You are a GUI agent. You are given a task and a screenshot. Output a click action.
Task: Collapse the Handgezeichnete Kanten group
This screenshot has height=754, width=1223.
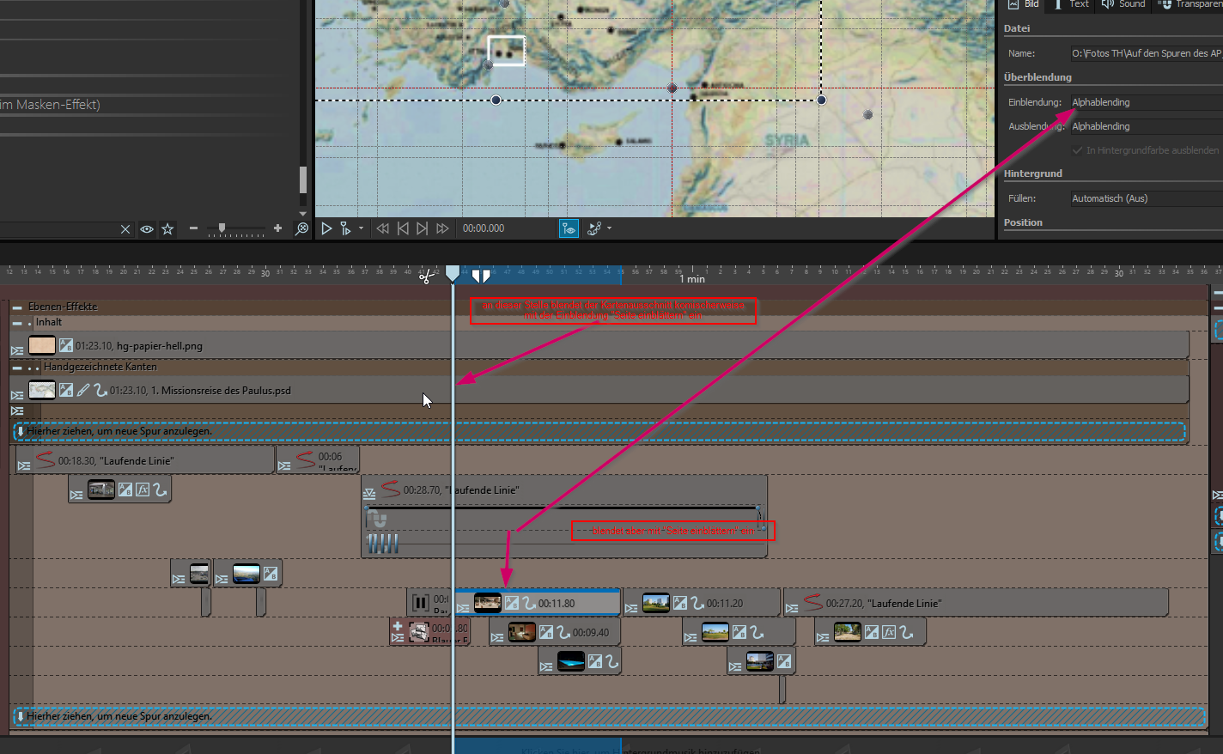point(17,368)
